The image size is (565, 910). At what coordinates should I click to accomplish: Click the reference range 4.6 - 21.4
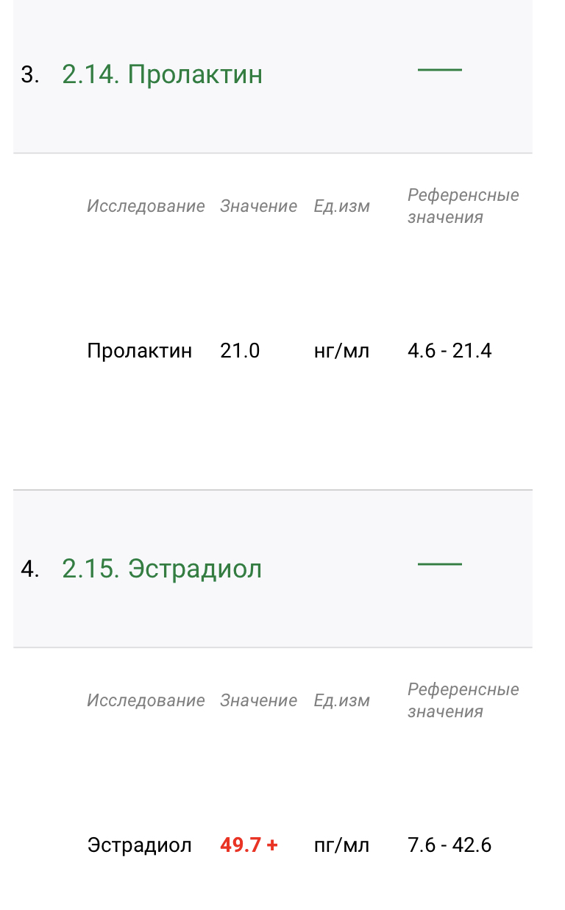click(449, 351)
